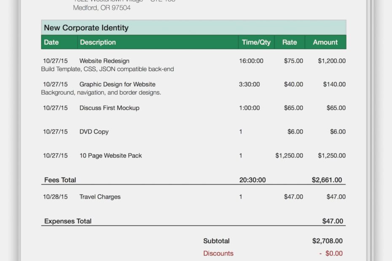The width and height of the screenshot is (392, 261).
Task: Click the DVD Copy line item
Action: 94,131
